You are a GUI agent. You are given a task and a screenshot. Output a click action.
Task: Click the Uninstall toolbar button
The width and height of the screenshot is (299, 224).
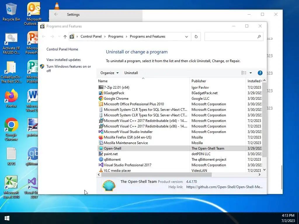131,73
